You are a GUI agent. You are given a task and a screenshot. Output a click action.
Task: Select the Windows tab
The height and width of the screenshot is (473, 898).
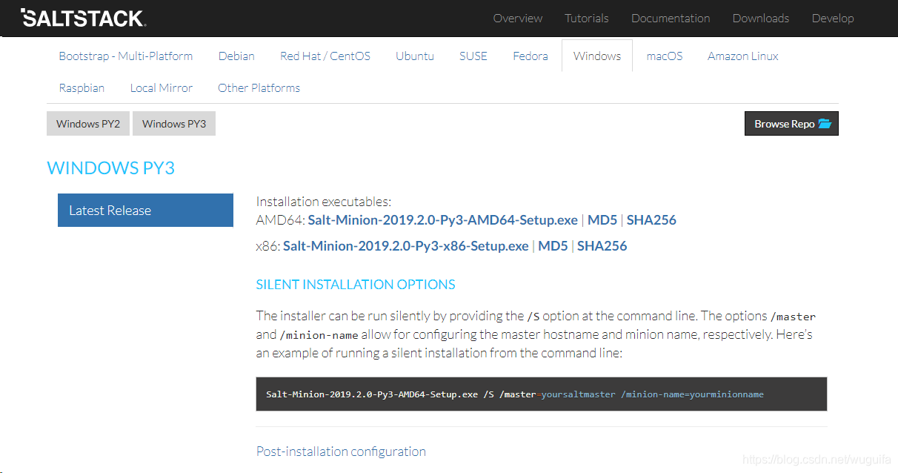597,56
